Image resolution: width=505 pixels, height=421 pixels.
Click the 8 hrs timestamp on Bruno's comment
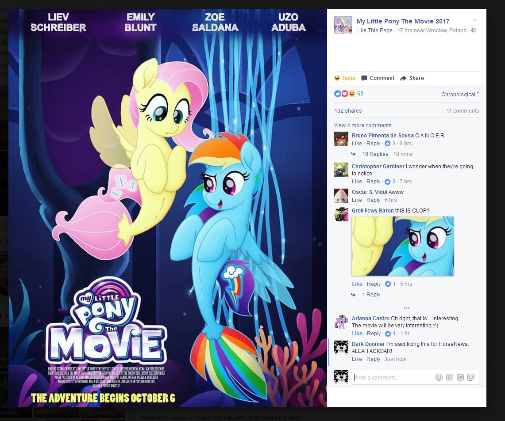click(x=406, y=143)
